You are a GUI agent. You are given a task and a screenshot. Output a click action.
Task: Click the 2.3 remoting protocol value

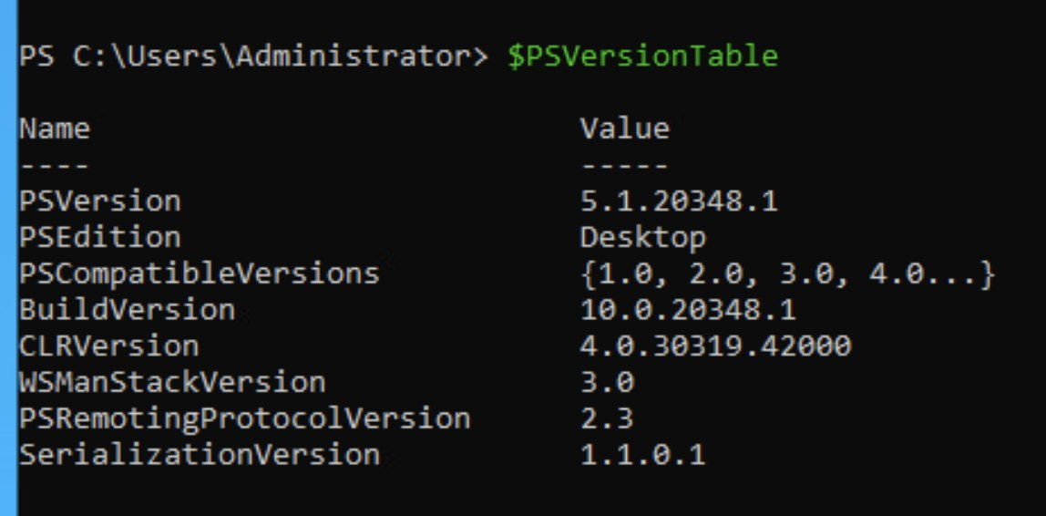607,418
